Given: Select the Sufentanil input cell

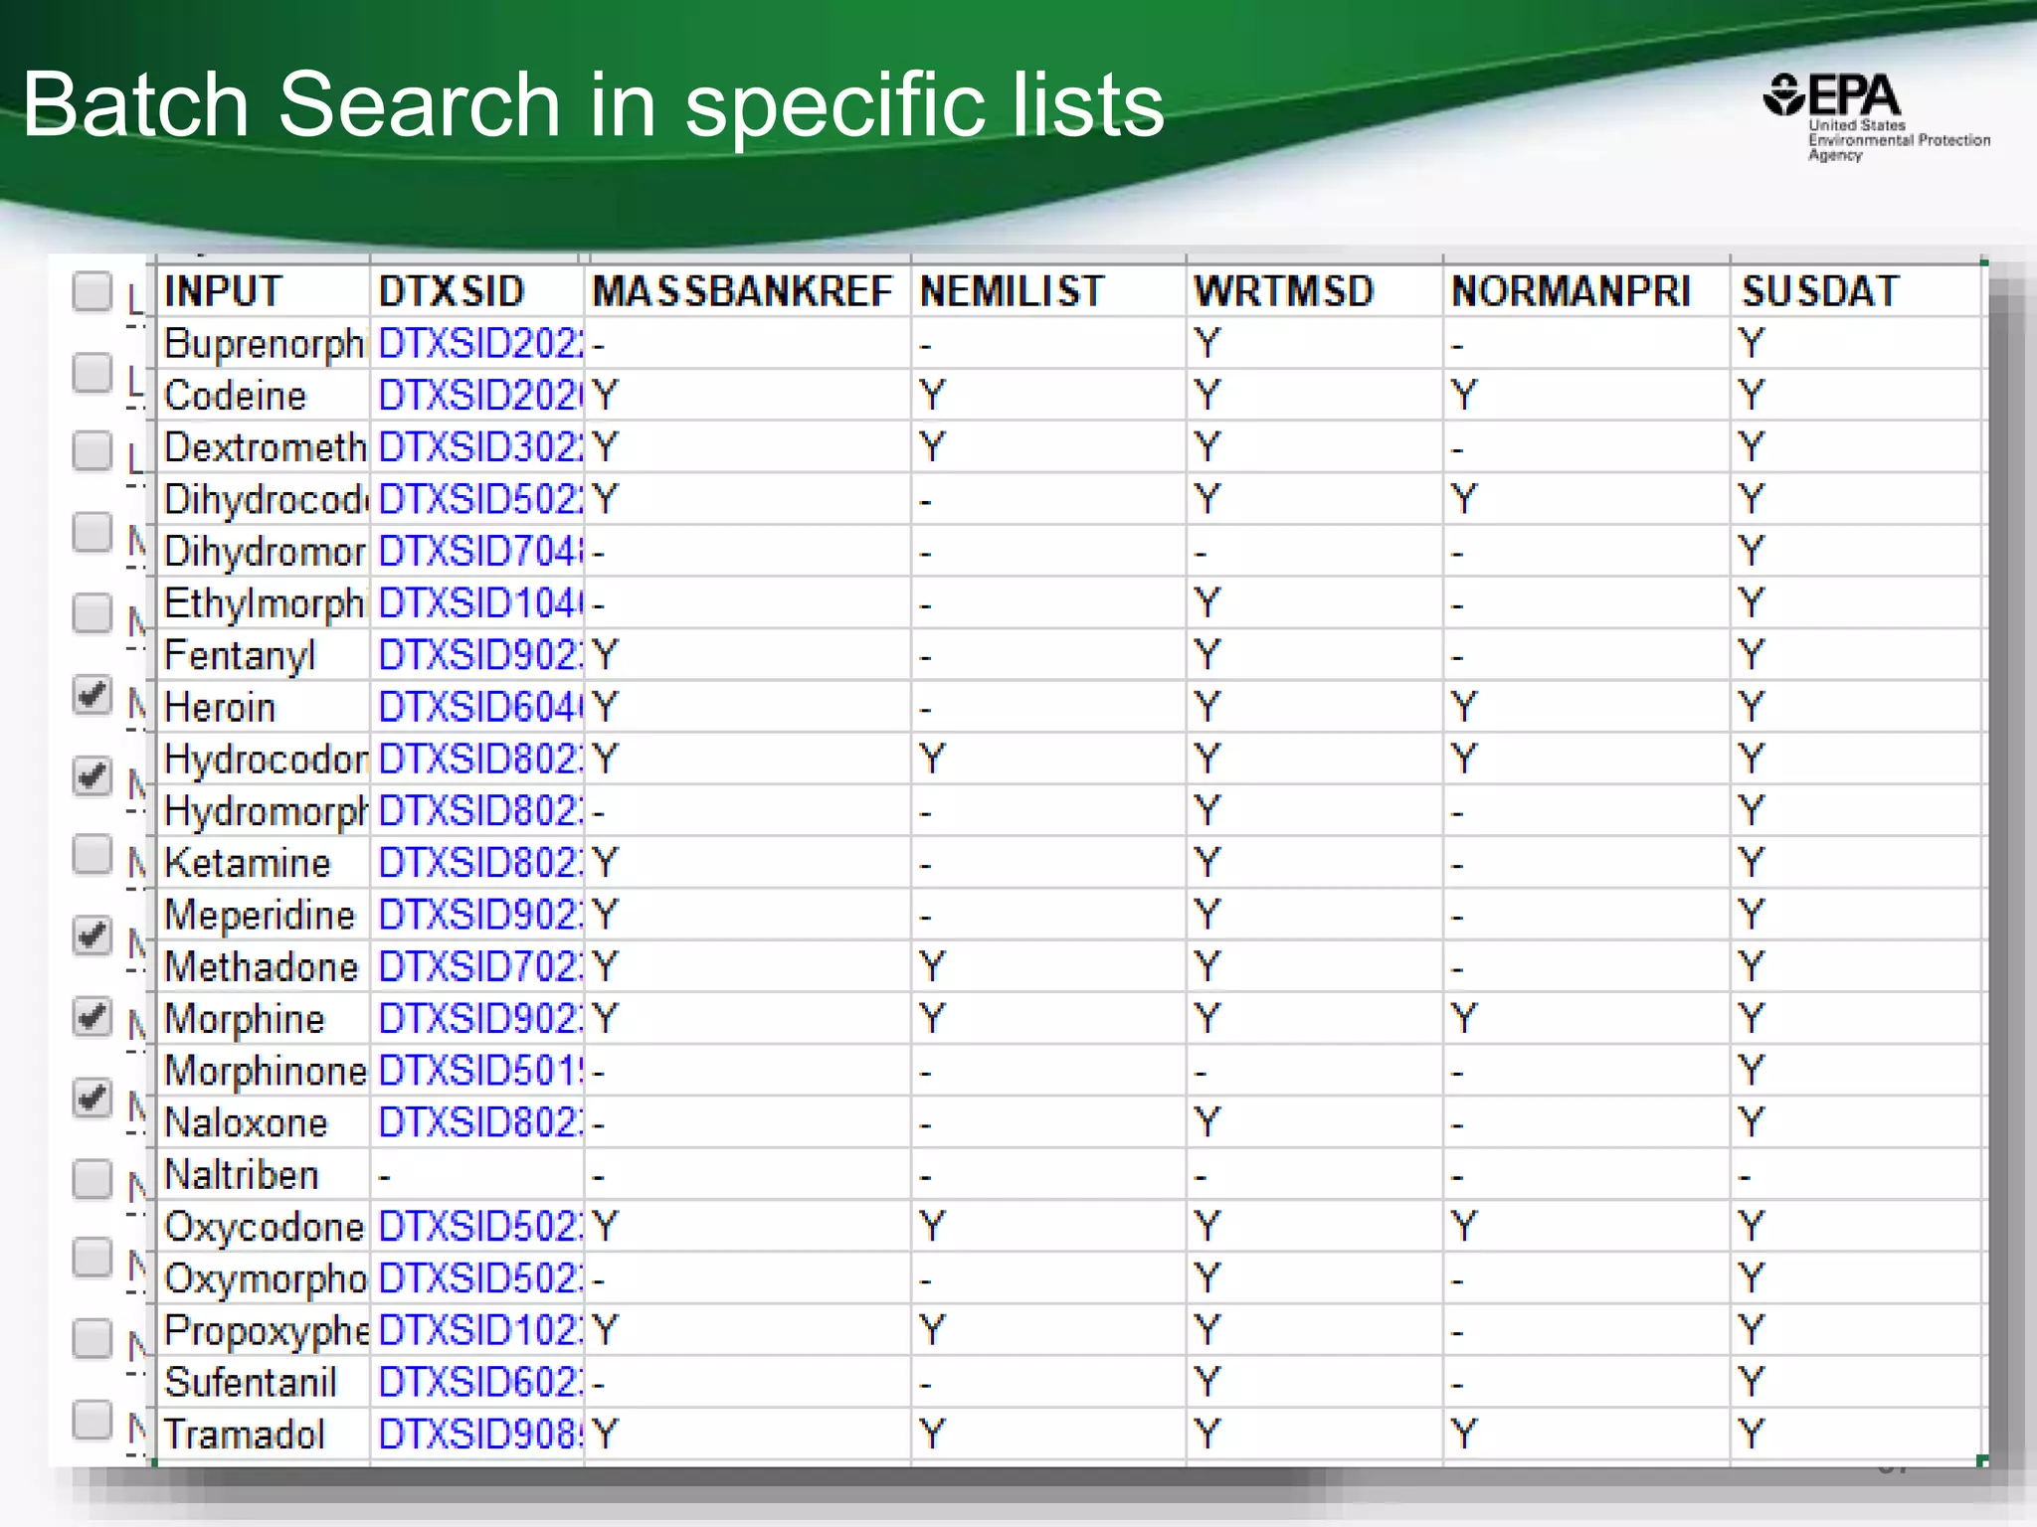Looking at the screenshot, I should click(264, 1382).
